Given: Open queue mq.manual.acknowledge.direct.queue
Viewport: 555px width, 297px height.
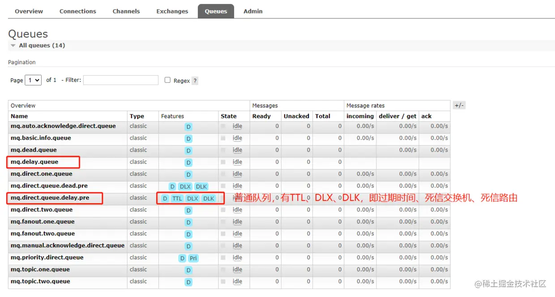Looking at the screenshot, I should pos(68,246).
